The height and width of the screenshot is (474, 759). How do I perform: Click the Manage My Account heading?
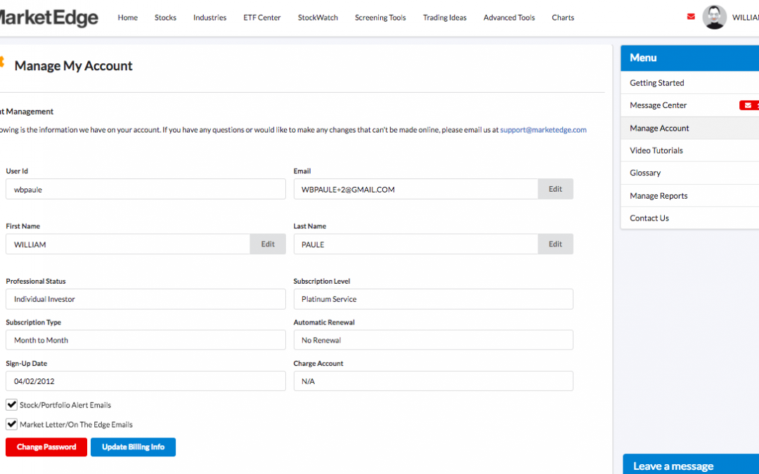coord(74,66)
